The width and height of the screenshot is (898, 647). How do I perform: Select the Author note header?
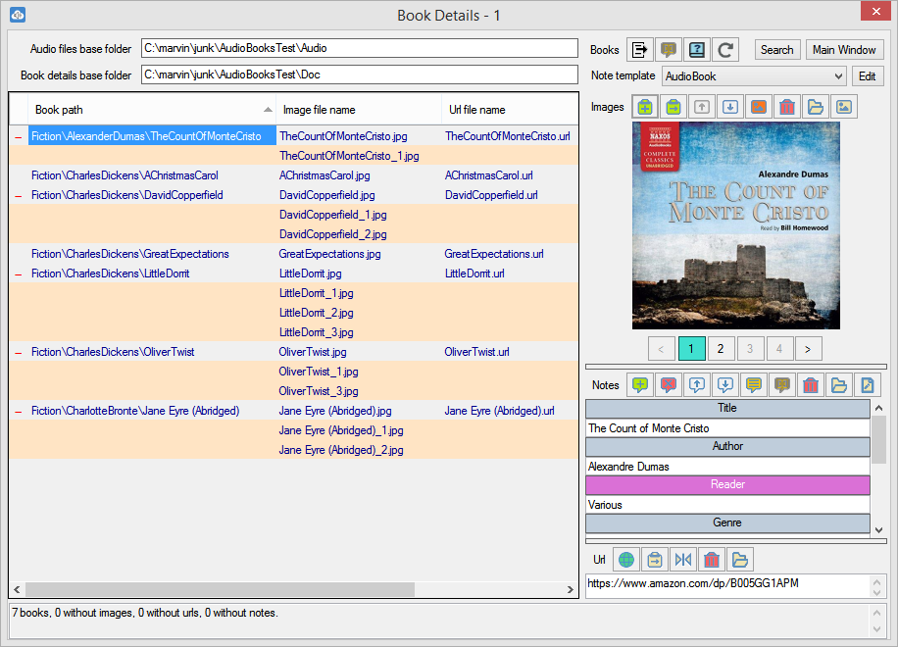tap(727, 446)
